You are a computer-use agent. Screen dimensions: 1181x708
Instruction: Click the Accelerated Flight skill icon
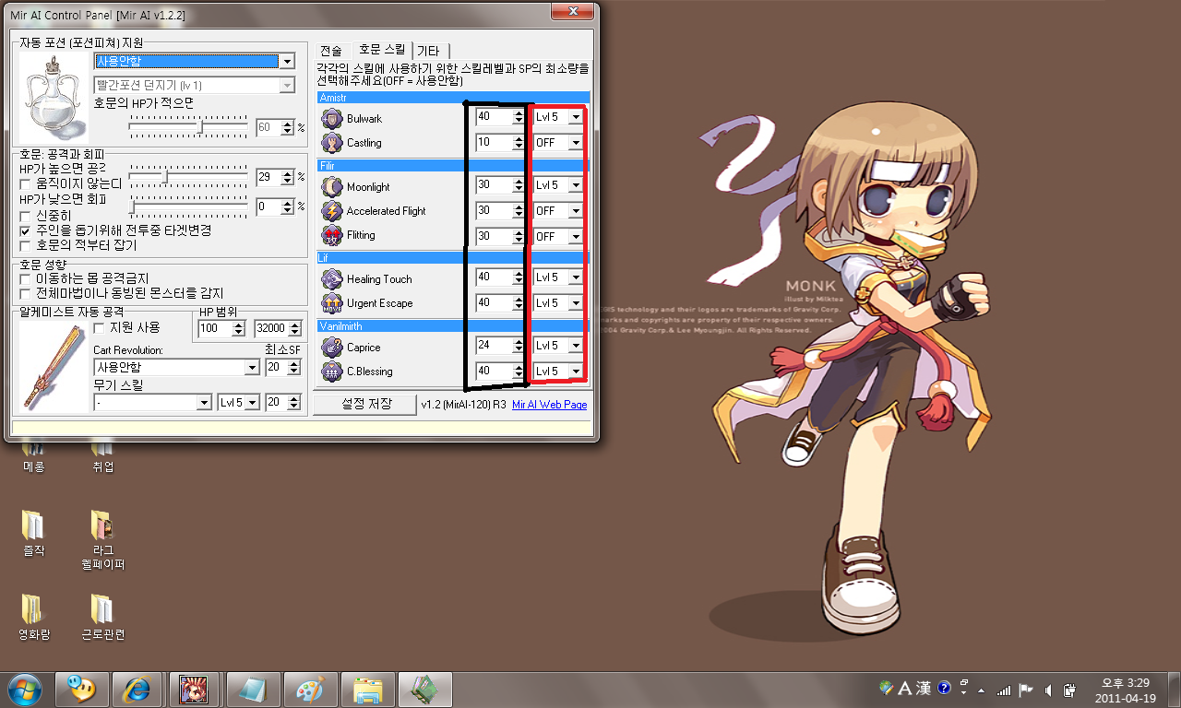pyautogui.click(x=332, y=210)
